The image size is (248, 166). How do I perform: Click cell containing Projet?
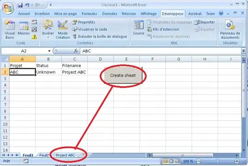point(23,66)
